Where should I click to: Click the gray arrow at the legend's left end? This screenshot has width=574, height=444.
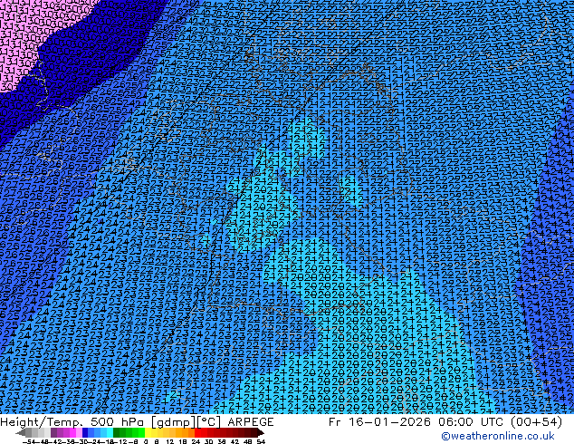[21, 432]
